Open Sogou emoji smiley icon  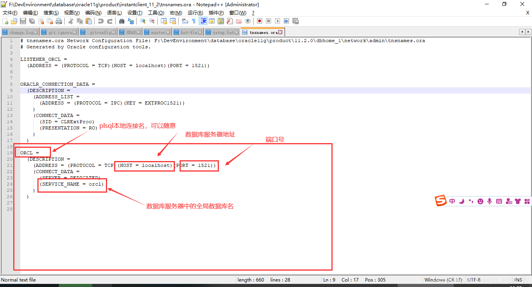coord(481,201)
